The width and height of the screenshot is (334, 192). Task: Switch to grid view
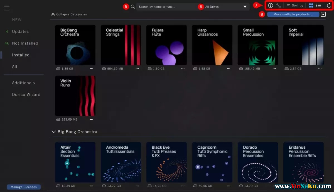pyautogui.click(x=311, y=6)
